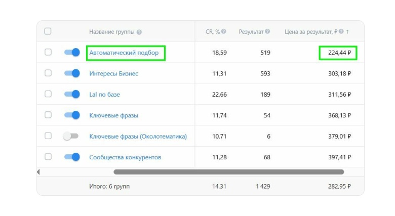Disable the Автоматический подбор group toggle
Viewport: 395px width, 216px height.
click(x=72, y=53)
